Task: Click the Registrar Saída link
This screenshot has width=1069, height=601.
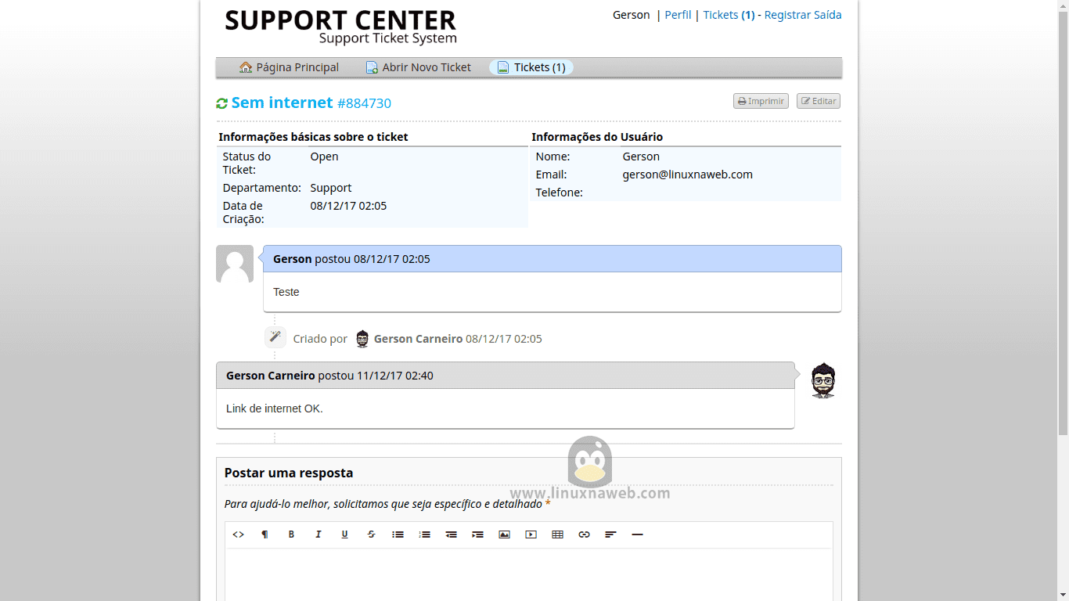Action: tap(802, 15)
